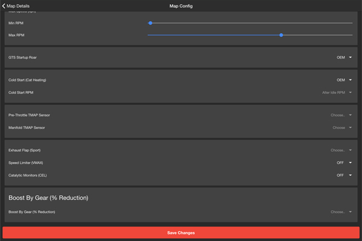362x241 pixels.
Task: Click the caret arrow beside GTS Startup Roar
Action: coord(350,58)
